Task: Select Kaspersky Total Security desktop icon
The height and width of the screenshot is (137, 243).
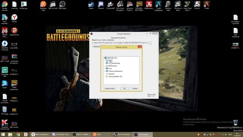Action: pos(5,124)
